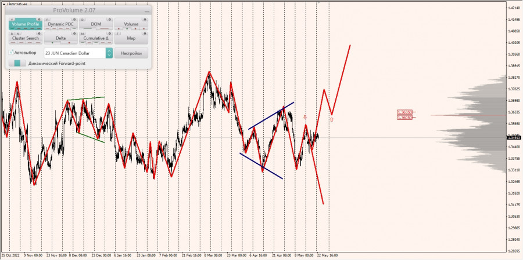Open Cluster Search gear settings
The height and width of the screenshot is (260, 523).
(x=39, y=34)
